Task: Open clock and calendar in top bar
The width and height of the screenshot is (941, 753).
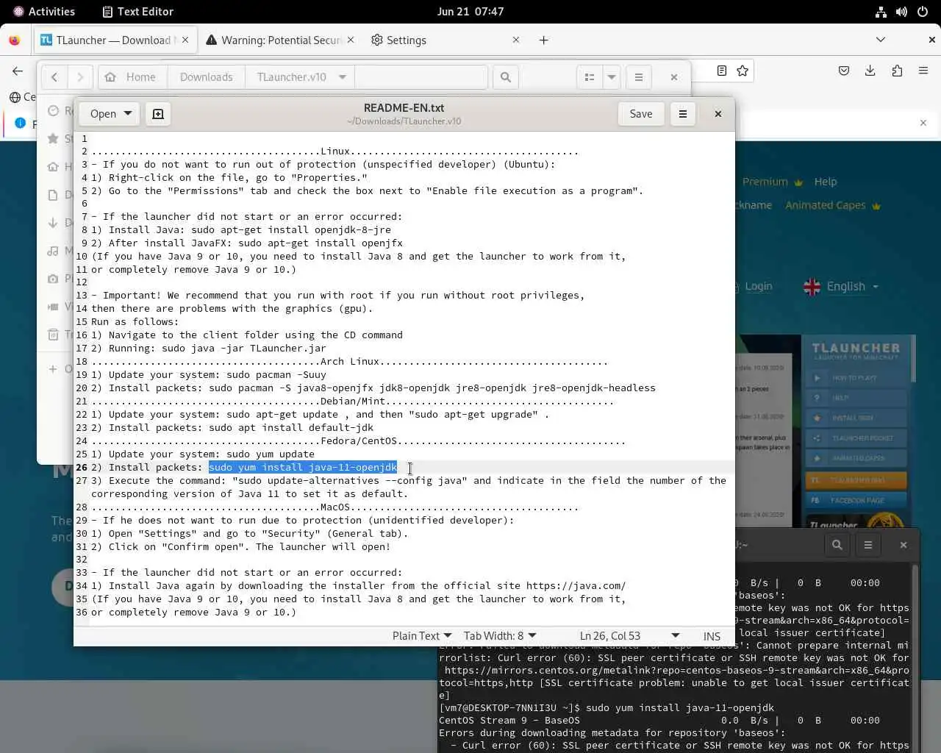Action: pyautogui.click(x=470, y=12)
